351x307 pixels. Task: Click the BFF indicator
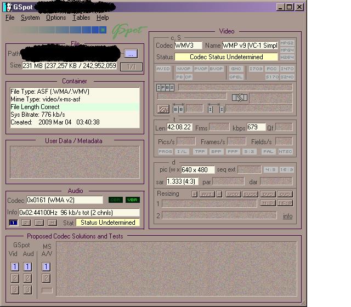(216, 151)
